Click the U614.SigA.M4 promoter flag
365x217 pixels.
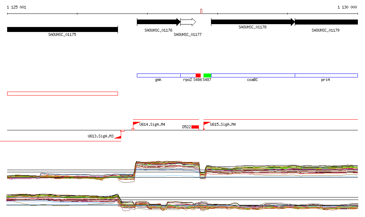click(x=136, y=124)
